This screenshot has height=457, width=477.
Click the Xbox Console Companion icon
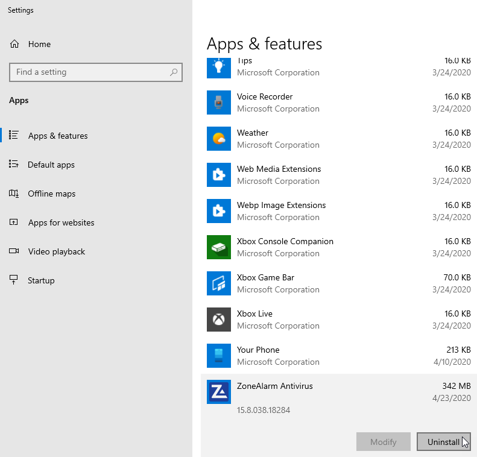point(219,247)
